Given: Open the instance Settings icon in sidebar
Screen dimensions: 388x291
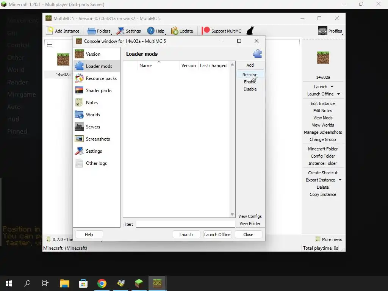Looking at the screenshot, I should tap(79, 151).
